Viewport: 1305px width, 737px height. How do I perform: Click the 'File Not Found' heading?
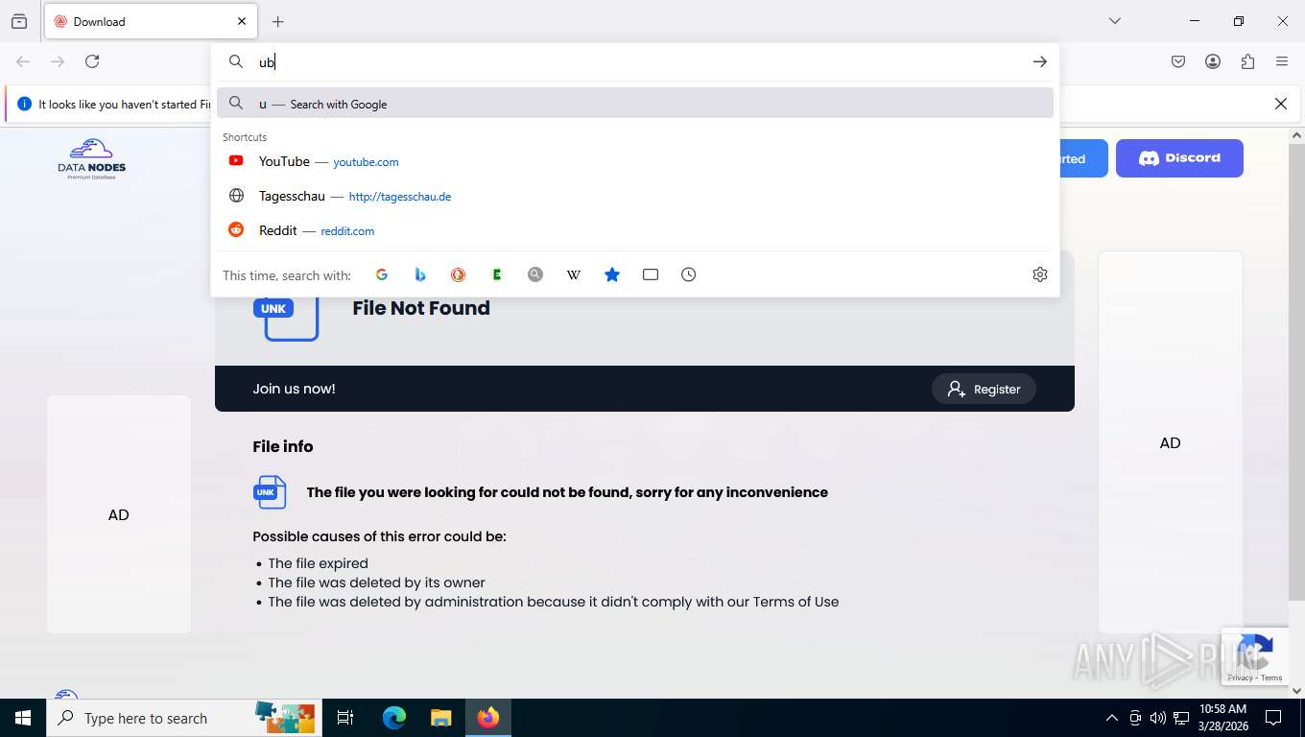421,308
